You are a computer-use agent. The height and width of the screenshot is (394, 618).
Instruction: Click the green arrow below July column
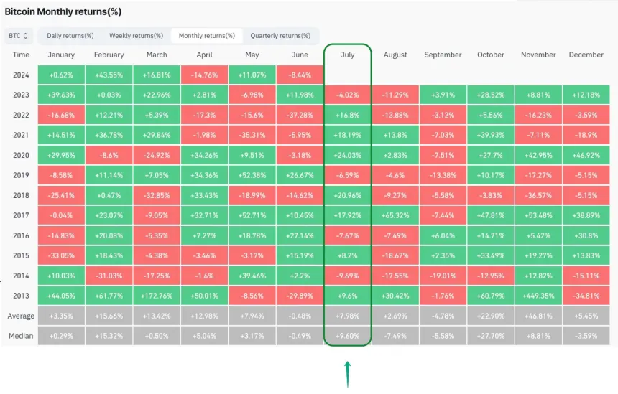(x=348, y=373)
